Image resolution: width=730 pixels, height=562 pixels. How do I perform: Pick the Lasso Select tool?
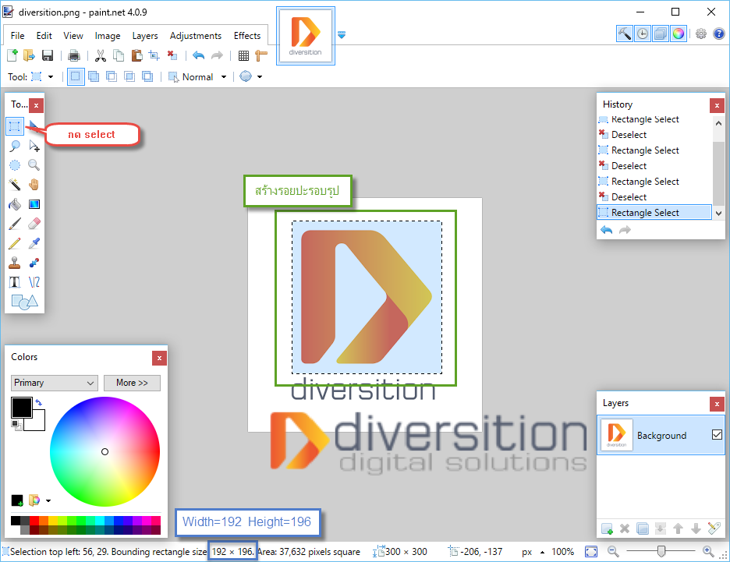coord(15,146)
